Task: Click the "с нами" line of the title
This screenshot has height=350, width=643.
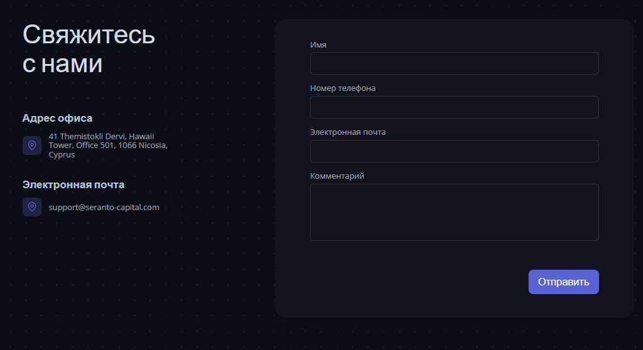Action: click(62, 64)
